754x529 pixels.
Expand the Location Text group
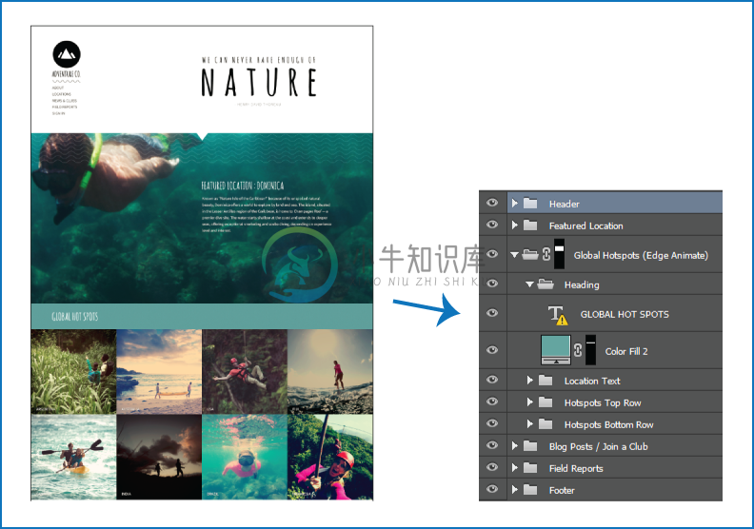(x=529, y=380)
